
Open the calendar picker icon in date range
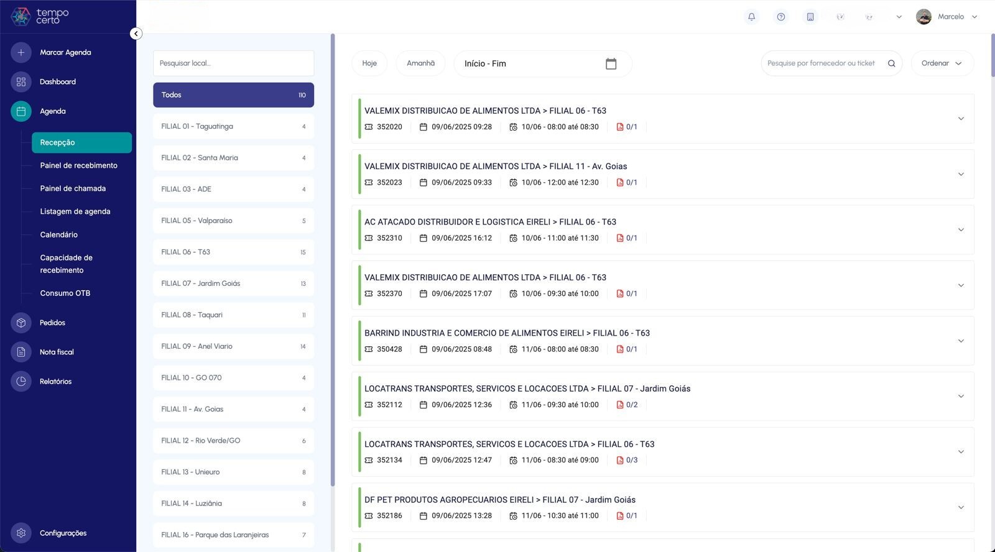[611, 63]
